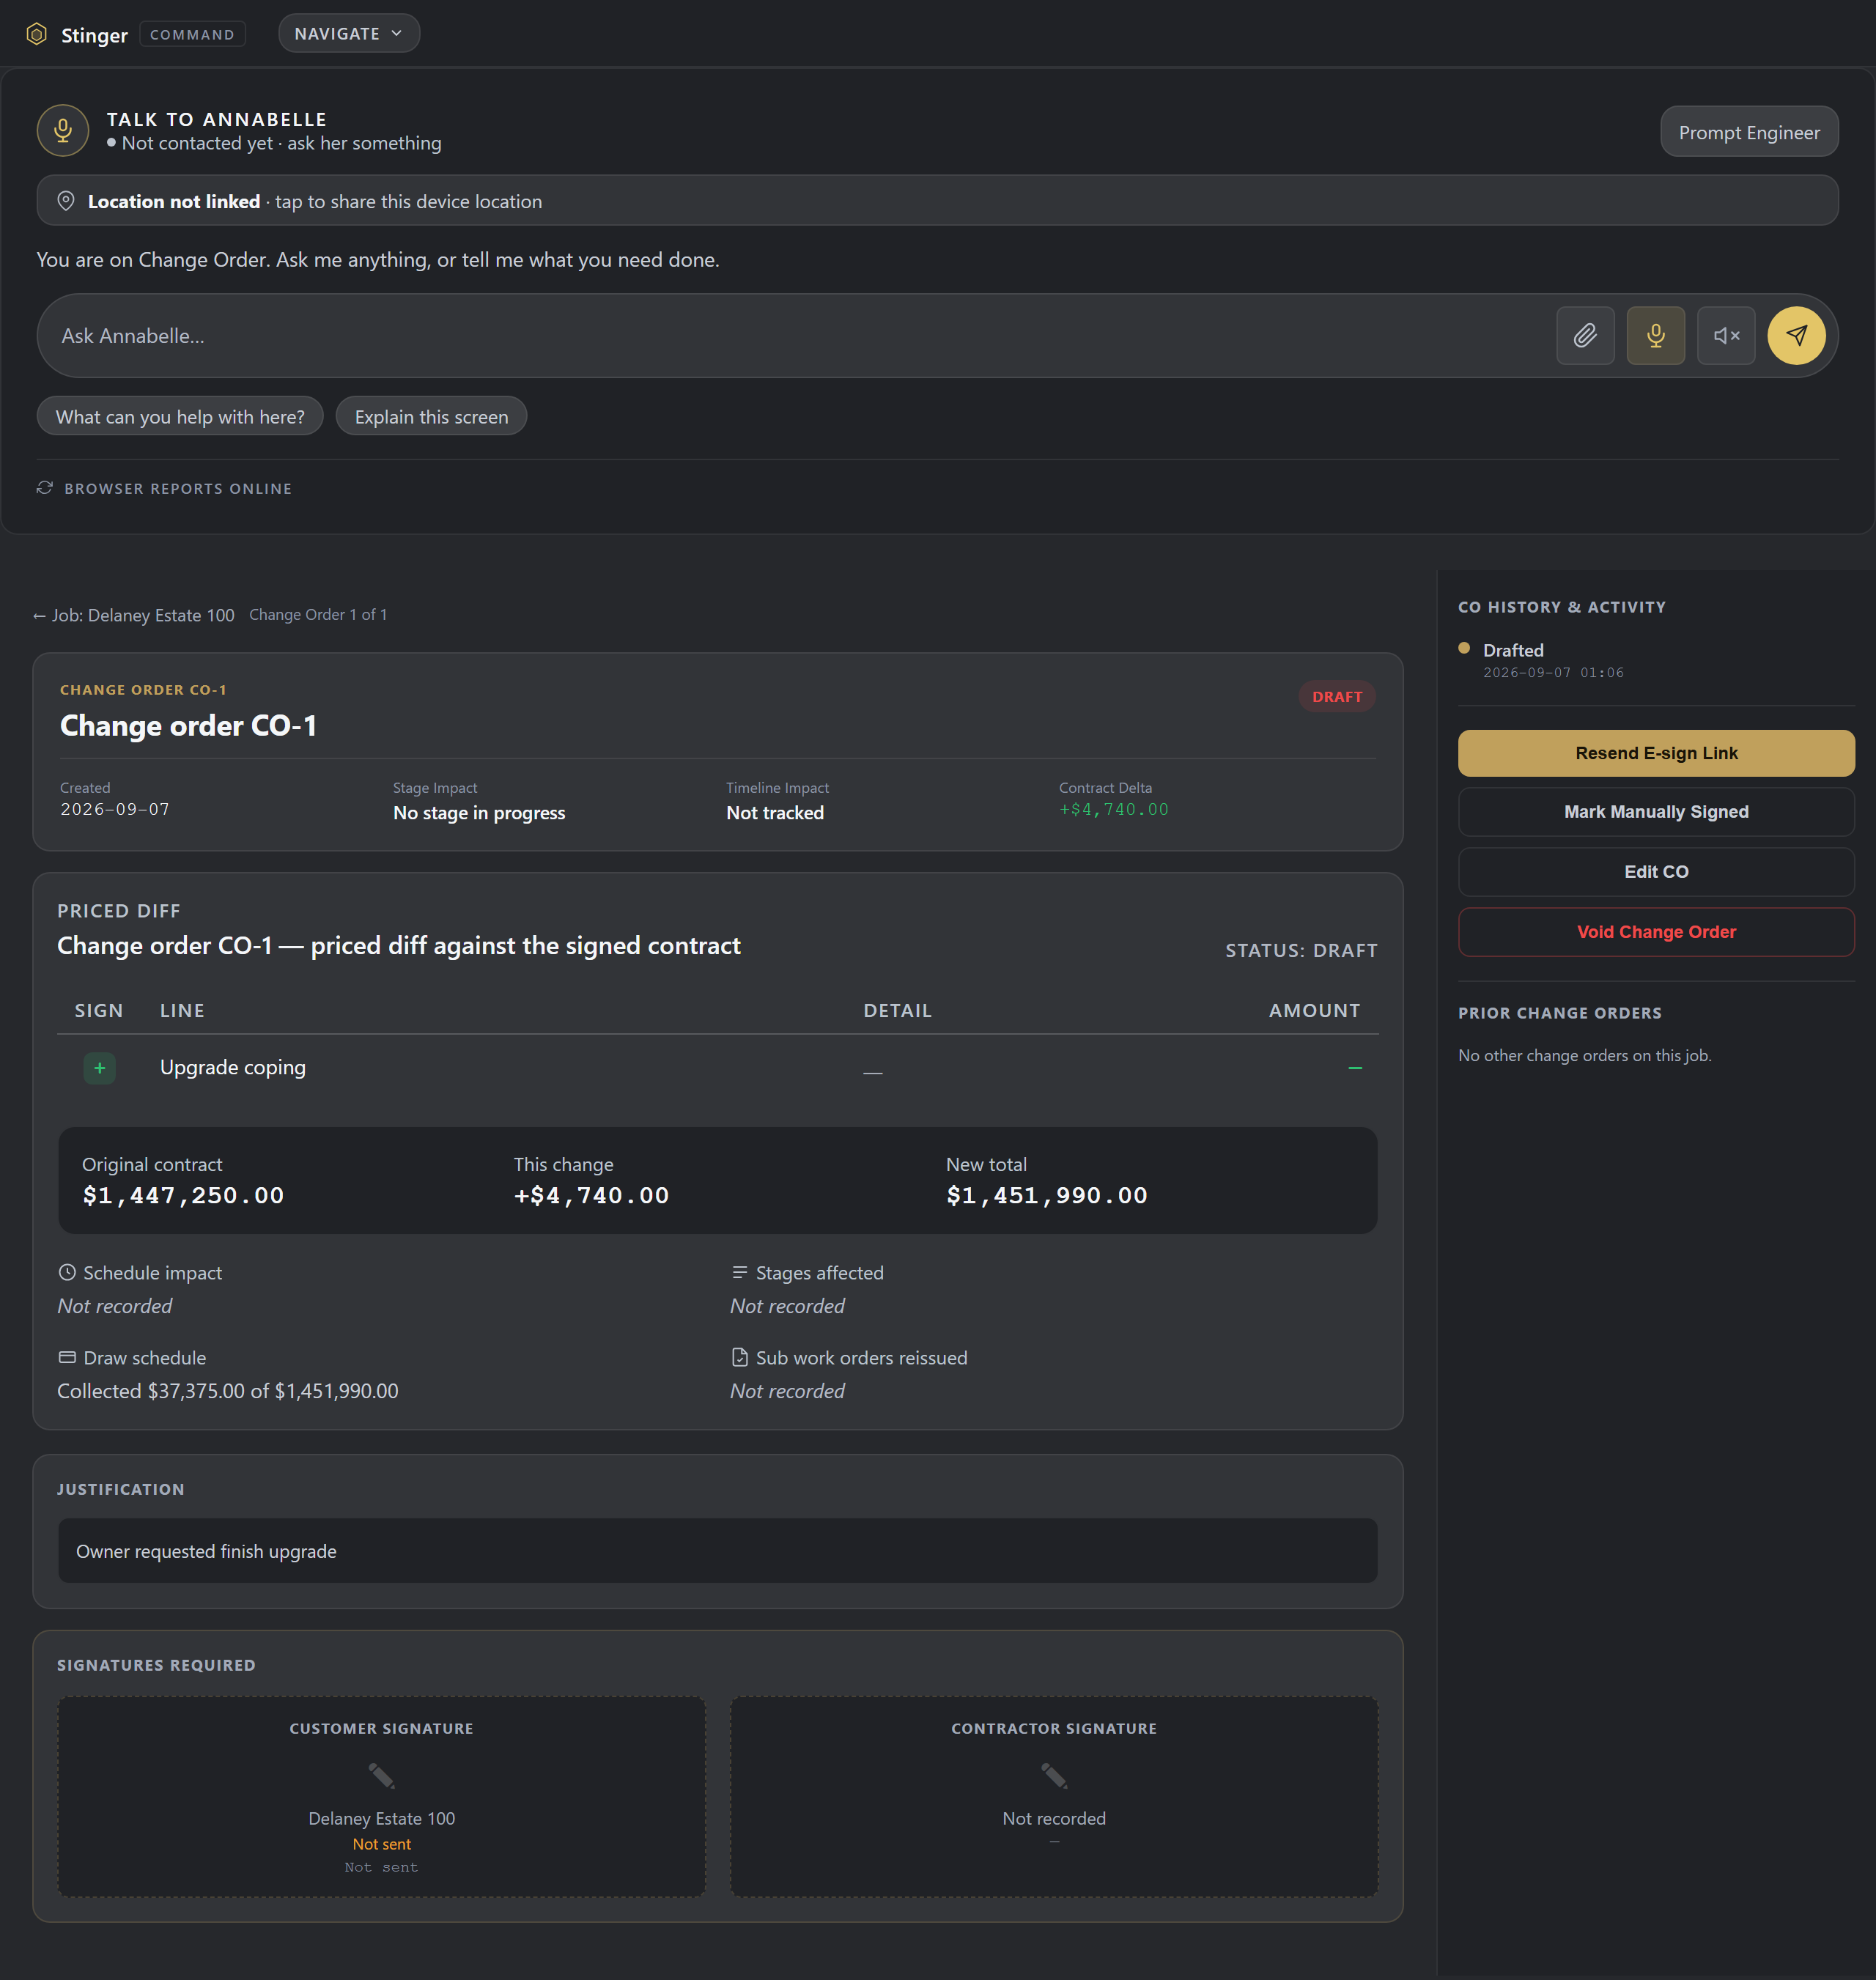Click the New total $1,451,990.00 value

(1047, 1195)
